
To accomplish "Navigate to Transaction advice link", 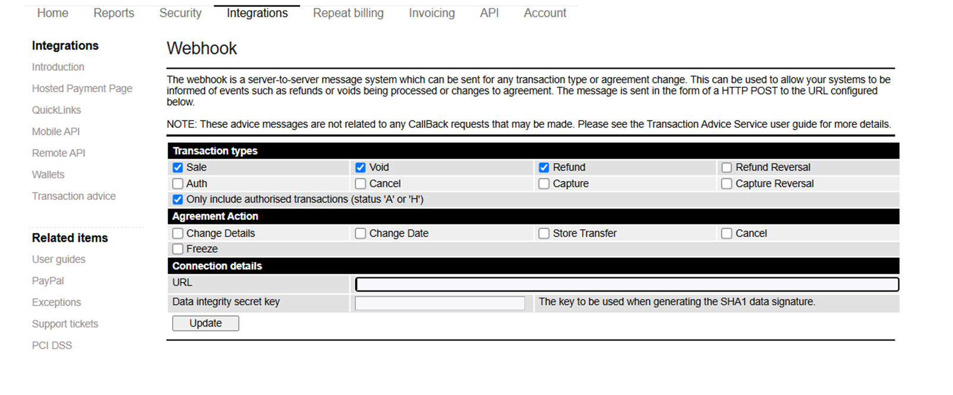I will [x=74, y=196].
